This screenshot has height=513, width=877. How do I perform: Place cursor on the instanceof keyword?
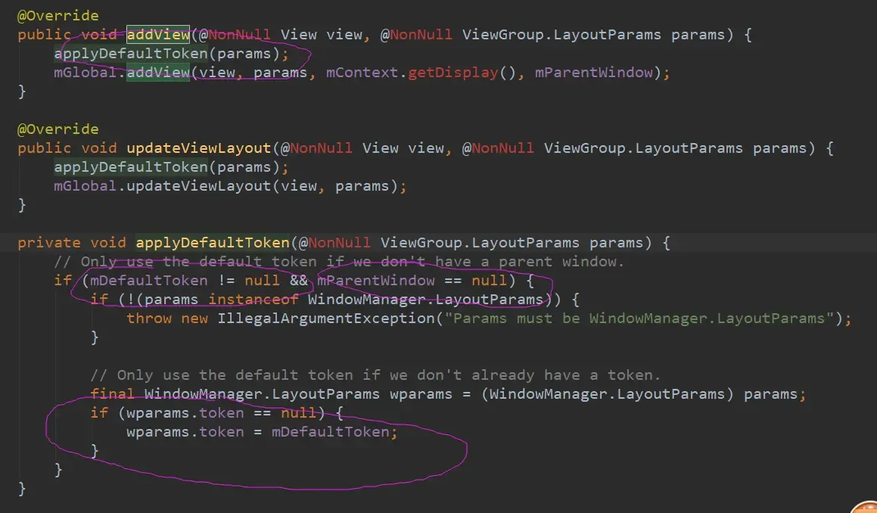click(253, 300)
